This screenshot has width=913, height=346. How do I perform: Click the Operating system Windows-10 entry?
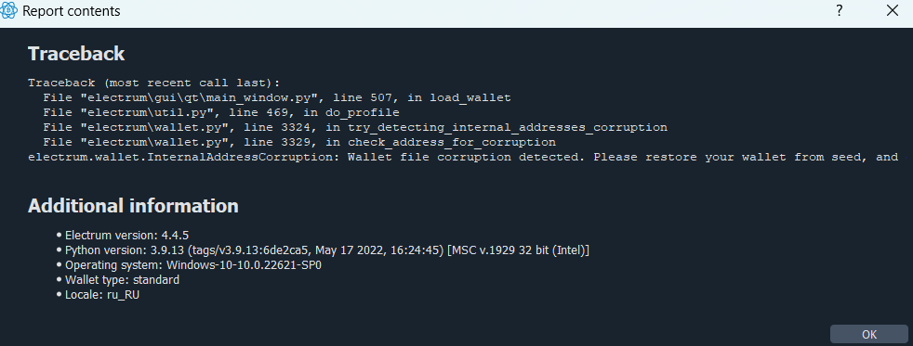(192, 265)
